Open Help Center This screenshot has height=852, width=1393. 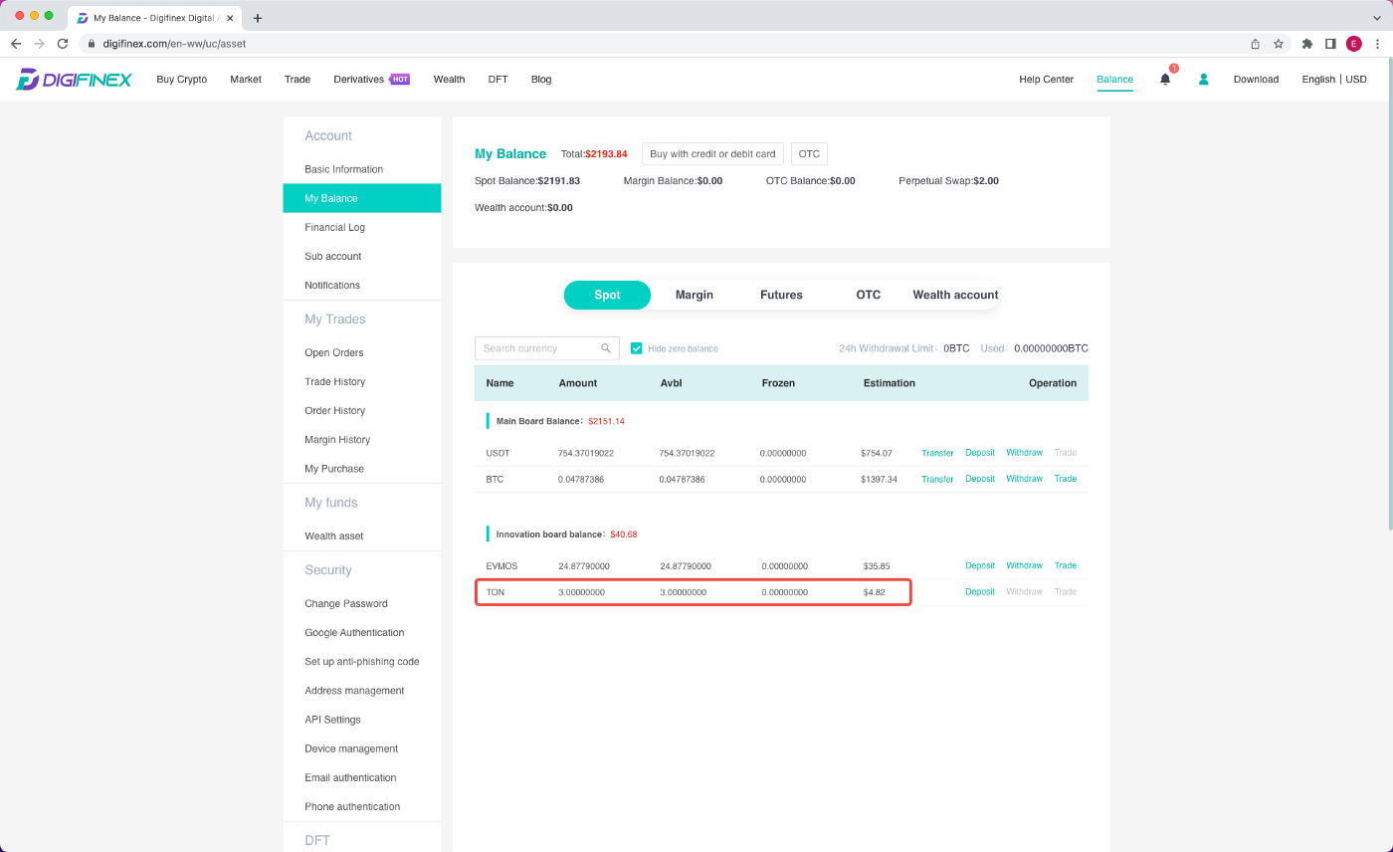pyautogui.click(x=1046, y=80)
